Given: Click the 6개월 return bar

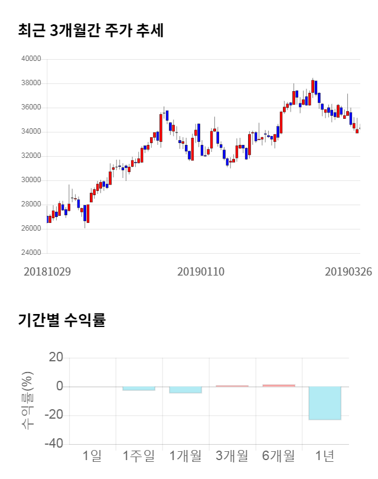Looking at the screenshot, I should 278,386.
